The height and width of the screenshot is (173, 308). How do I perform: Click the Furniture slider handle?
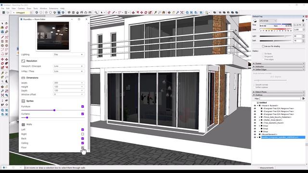(54, 110)
